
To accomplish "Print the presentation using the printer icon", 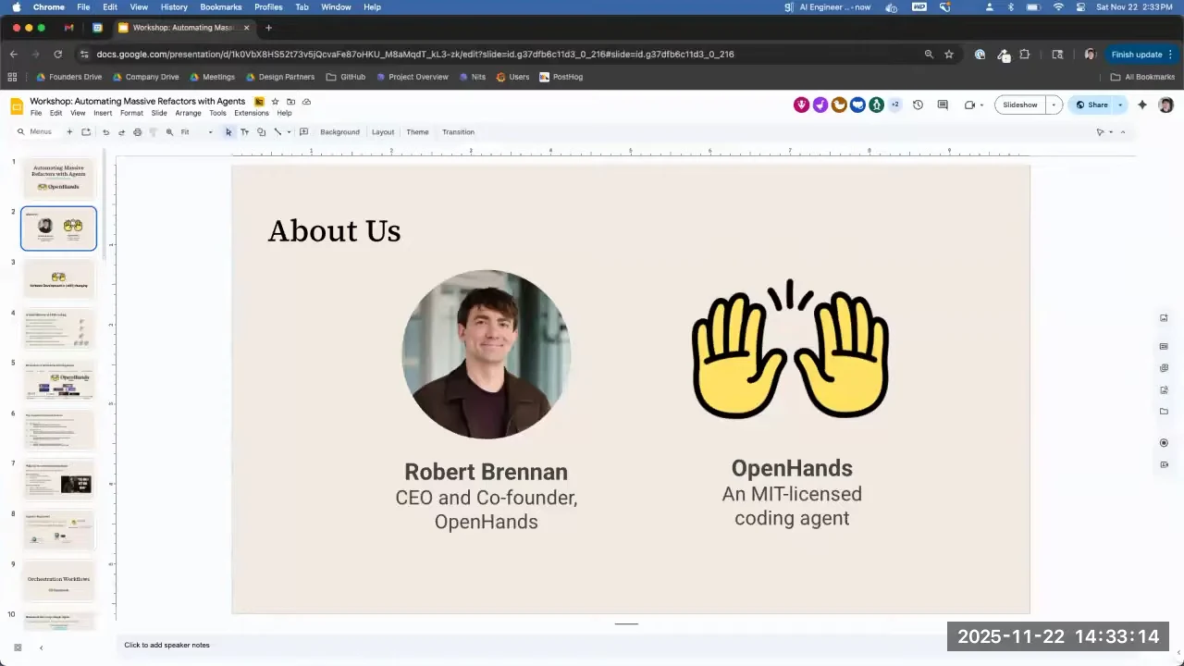I will 137,132.
